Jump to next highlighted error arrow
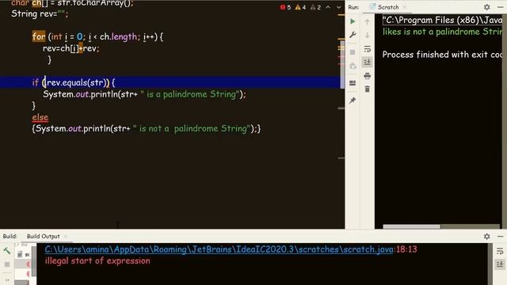 coord(338,7)
